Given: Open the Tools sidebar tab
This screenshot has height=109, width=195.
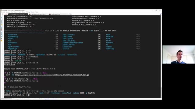Looking at the screenshot, I should [x=2, y=28].
